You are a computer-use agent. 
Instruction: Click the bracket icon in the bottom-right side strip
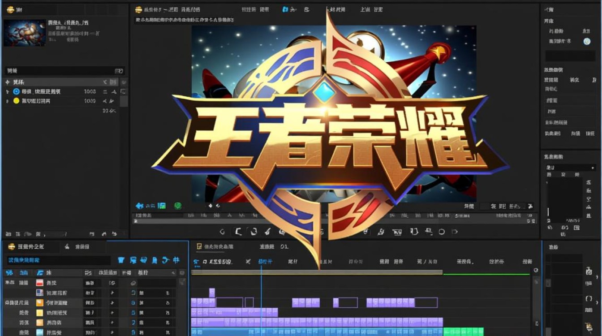[x=589, y=299]
